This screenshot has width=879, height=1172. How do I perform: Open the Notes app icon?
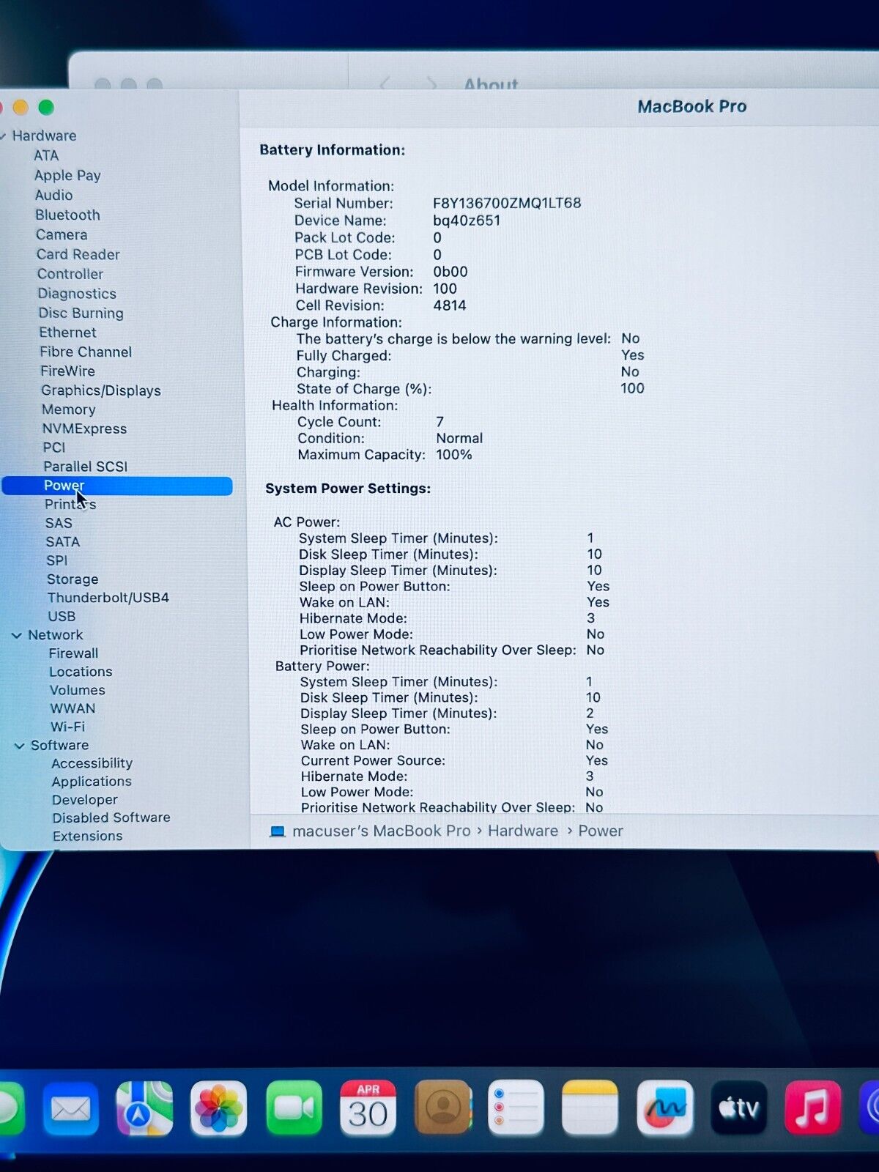pos(590,1108)
